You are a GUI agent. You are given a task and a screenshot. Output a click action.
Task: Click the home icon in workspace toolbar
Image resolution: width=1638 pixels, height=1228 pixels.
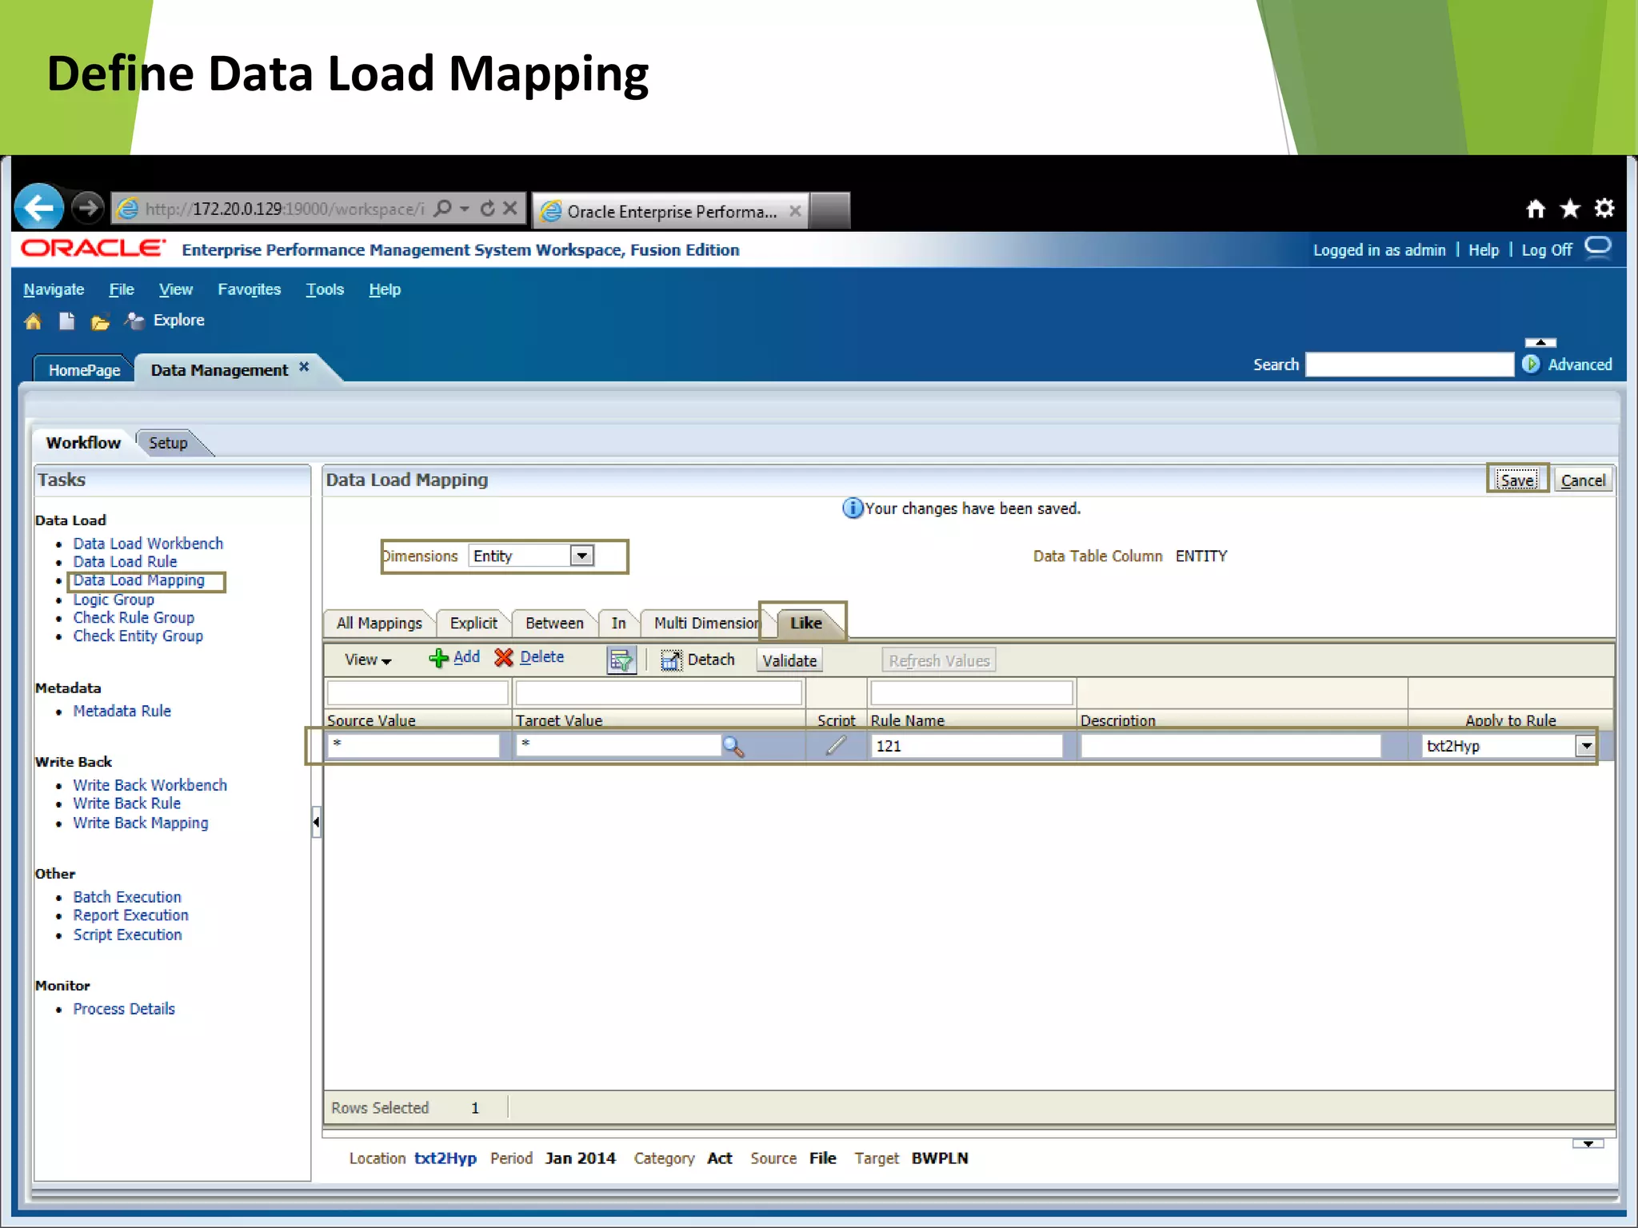tap(33, 321)
